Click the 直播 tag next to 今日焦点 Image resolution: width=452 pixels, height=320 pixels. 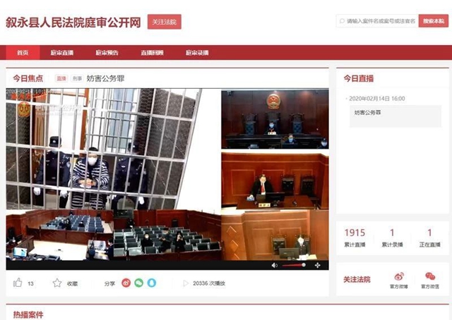pyautogui.click(x=61, y=78)
